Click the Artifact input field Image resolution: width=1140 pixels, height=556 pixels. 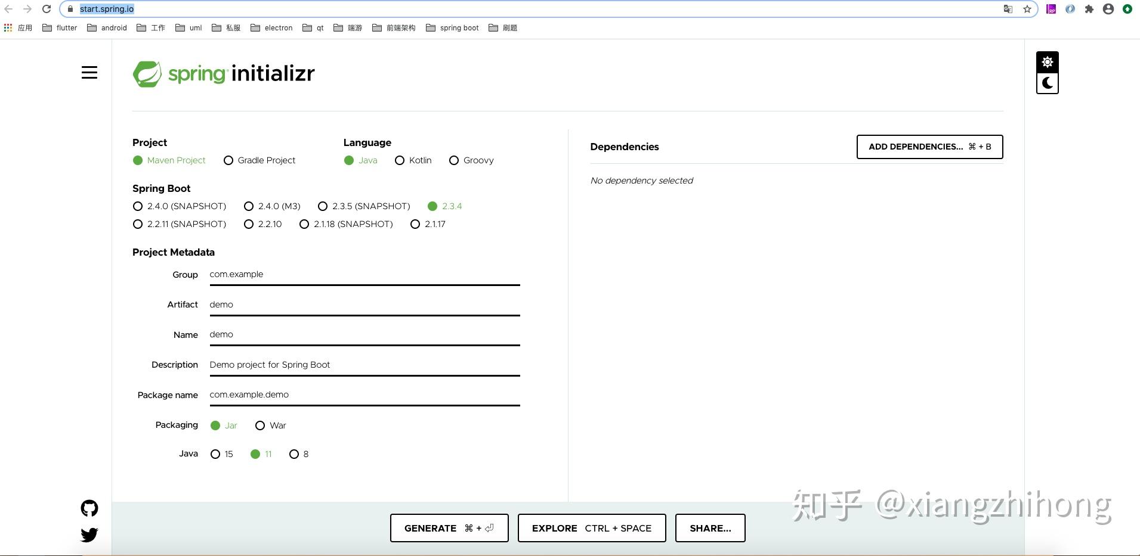pyautogui.click(x=364, y=305)
